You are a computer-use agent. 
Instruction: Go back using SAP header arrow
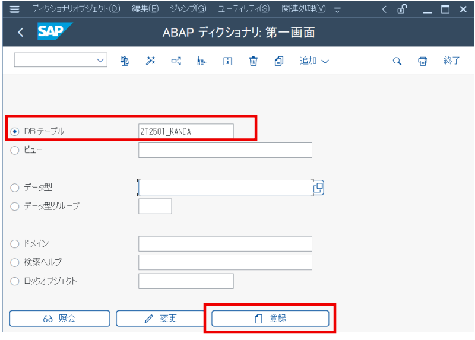pos(20,32)
